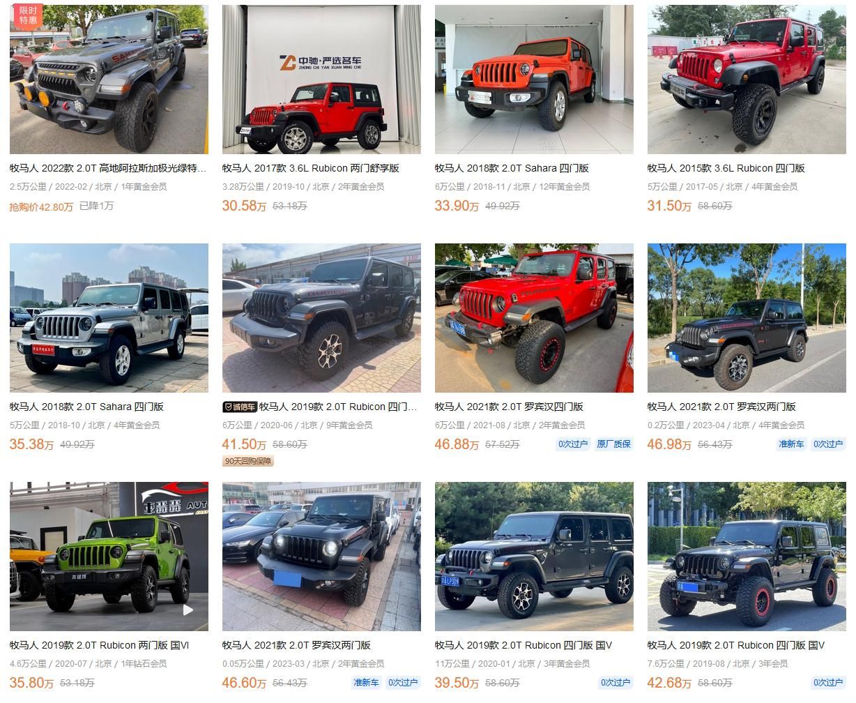
Task: Open 牧马人 2018款 2.0T Sahara 四门版 33.90万 title
Action: tap(512, 168)
